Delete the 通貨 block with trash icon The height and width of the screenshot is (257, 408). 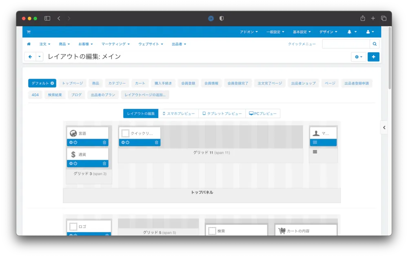pyautogui.click(x=104, y=163)
